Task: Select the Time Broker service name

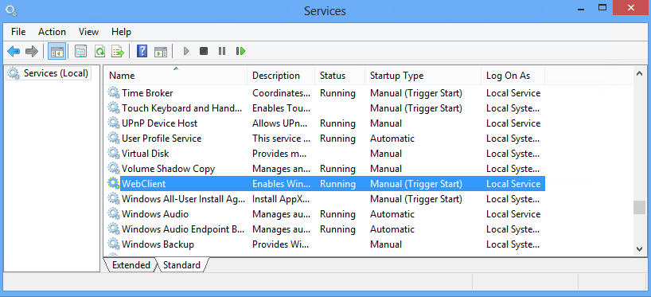Action: pos(147,93)
